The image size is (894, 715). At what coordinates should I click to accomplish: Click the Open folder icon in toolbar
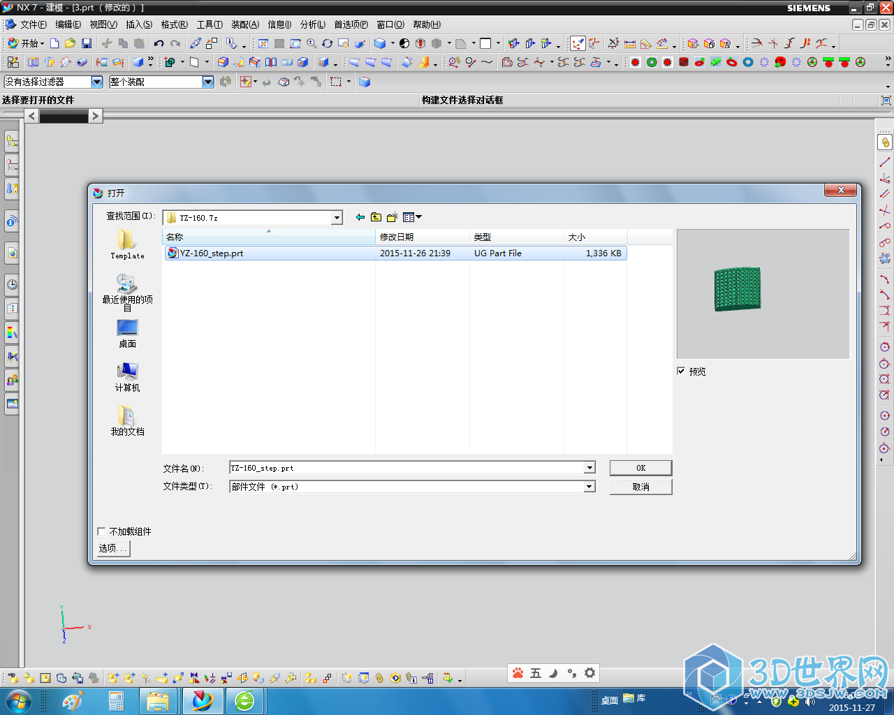point(70,43)
